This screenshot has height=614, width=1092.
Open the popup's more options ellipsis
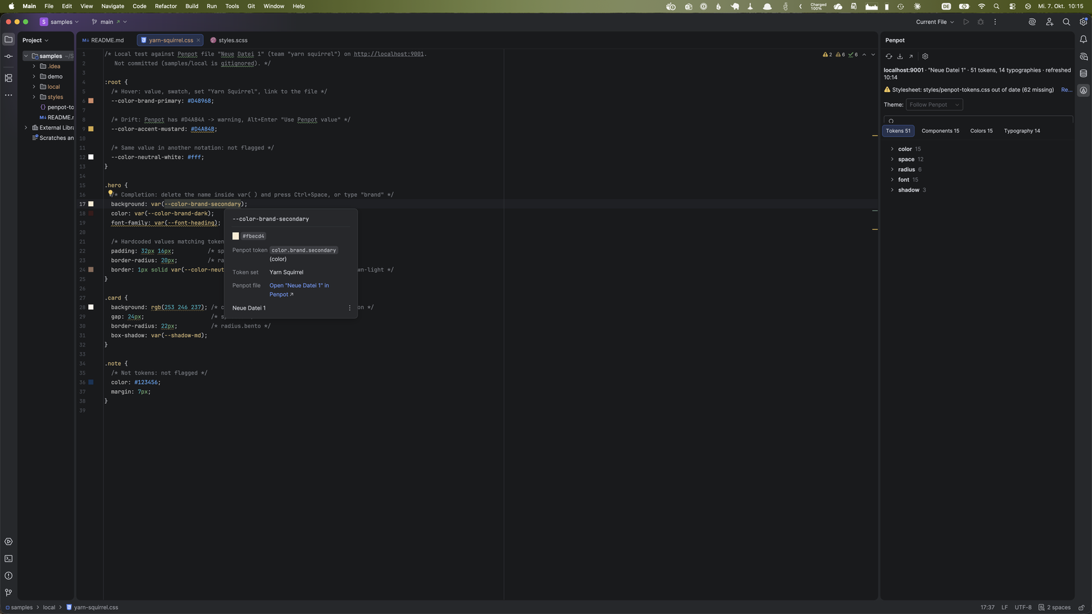[x=350, y=308]
